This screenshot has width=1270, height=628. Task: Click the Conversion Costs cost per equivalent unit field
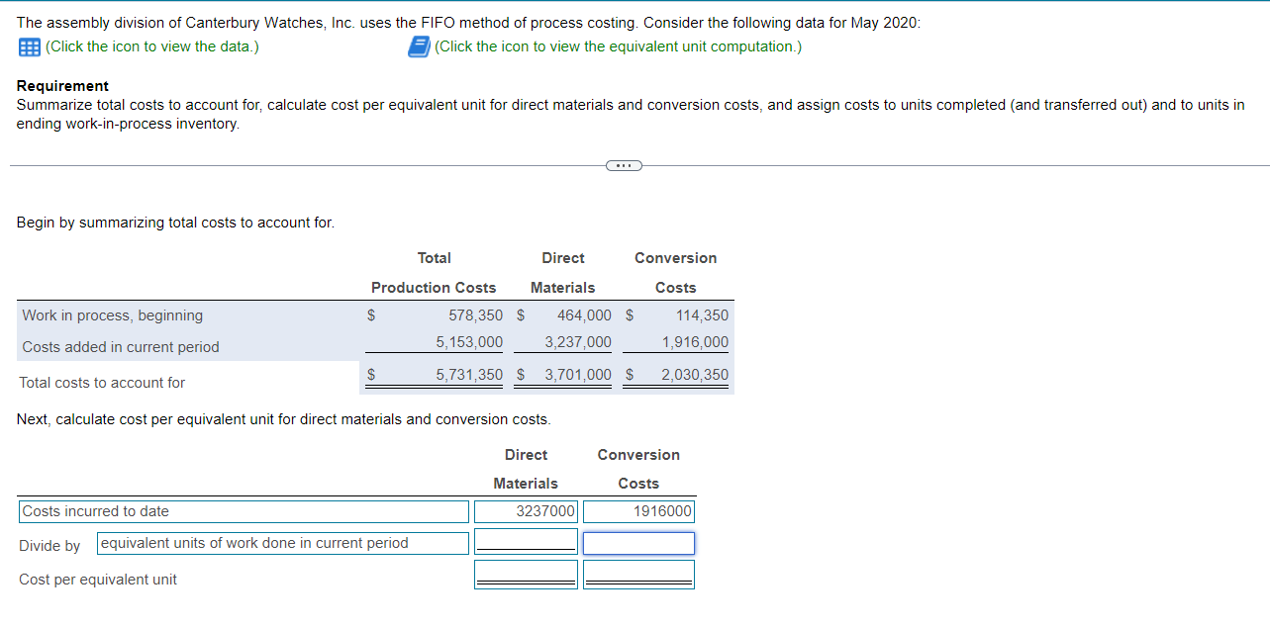point(638,574)
